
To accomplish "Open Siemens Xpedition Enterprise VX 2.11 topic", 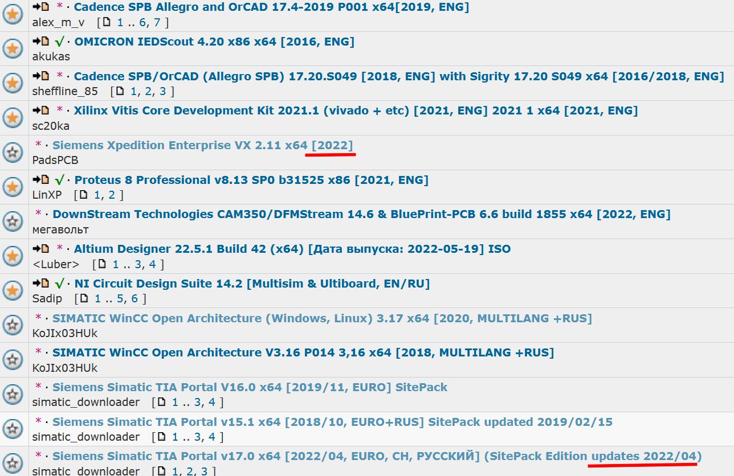I will [203, 145].
